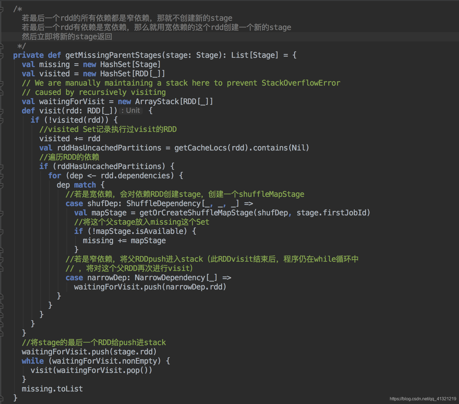The image size is (459, 404).
Task: Click the 'missing += mapStage' statement
Action: [x=124, y=241]
